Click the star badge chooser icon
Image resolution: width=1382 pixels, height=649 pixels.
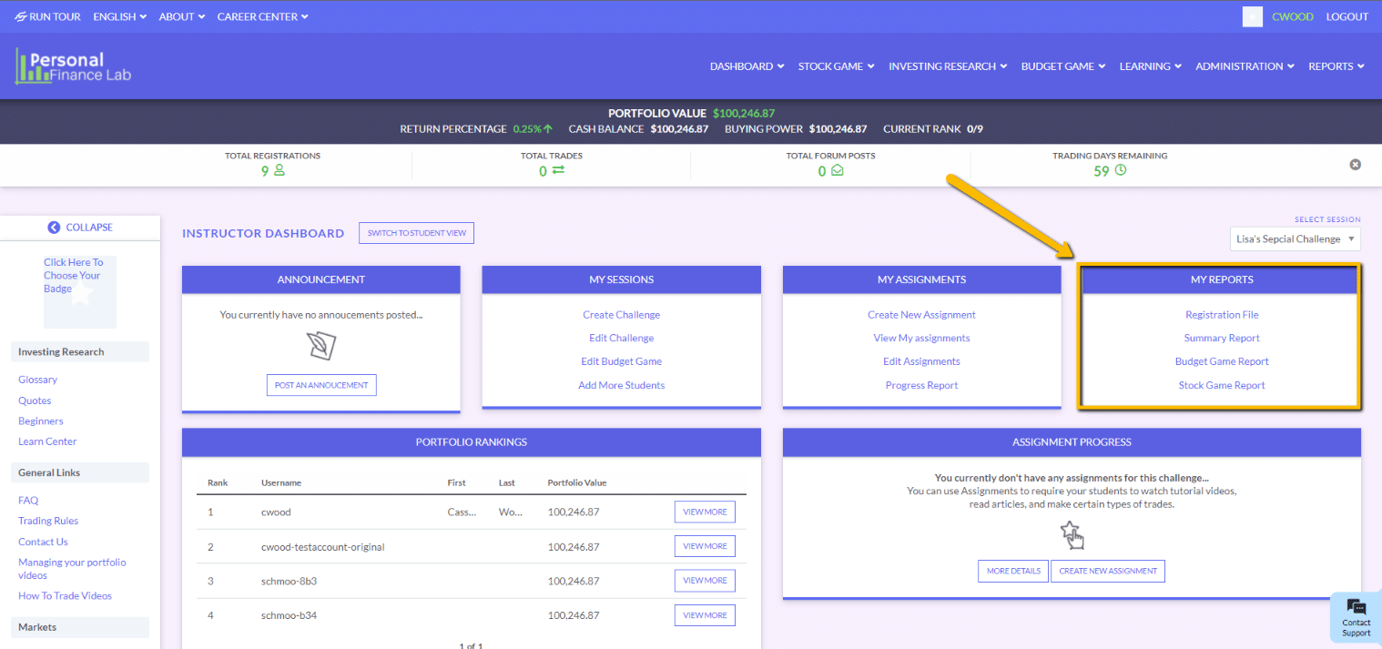[x=81, y=294]
